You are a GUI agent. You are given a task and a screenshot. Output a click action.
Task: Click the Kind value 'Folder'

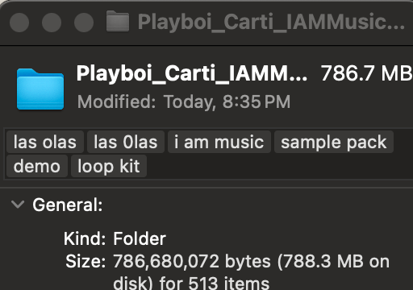coord(140,238)
